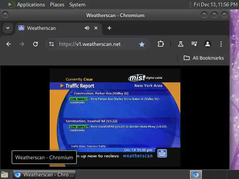Click the forward navigation arrow
239x179 pixels.
(22, 44)
